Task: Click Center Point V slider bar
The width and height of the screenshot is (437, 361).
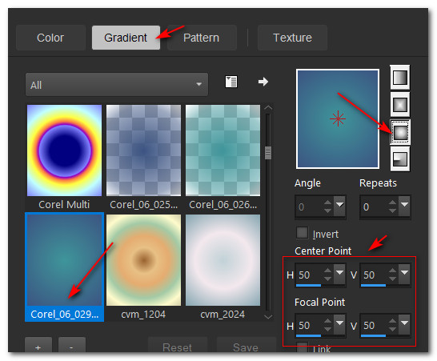Action: [385, 286]
